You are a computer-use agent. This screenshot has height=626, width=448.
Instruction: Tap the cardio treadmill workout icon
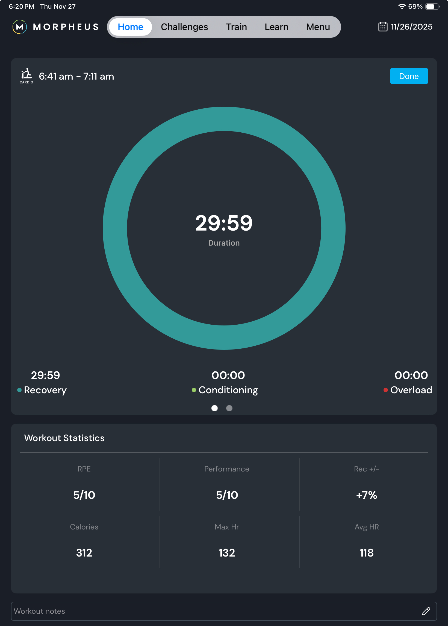click(x=26, y=74)
